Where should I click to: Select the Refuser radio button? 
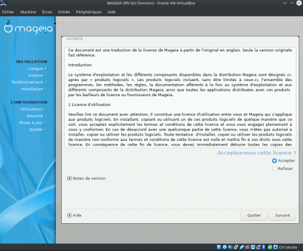tap(275, 169)
